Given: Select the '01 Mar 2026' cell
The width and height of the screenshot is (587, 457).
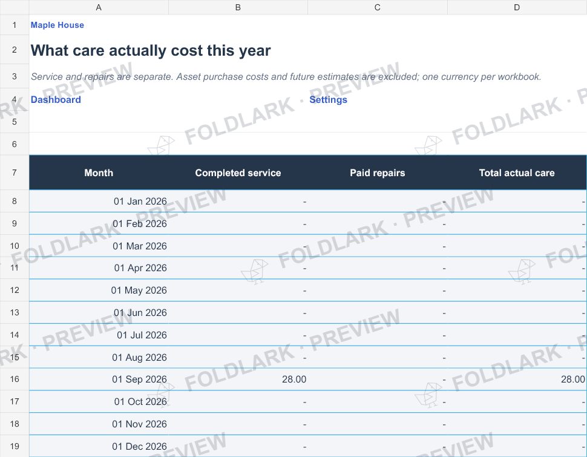Looking at the screenshot, I should pos(99,246).
